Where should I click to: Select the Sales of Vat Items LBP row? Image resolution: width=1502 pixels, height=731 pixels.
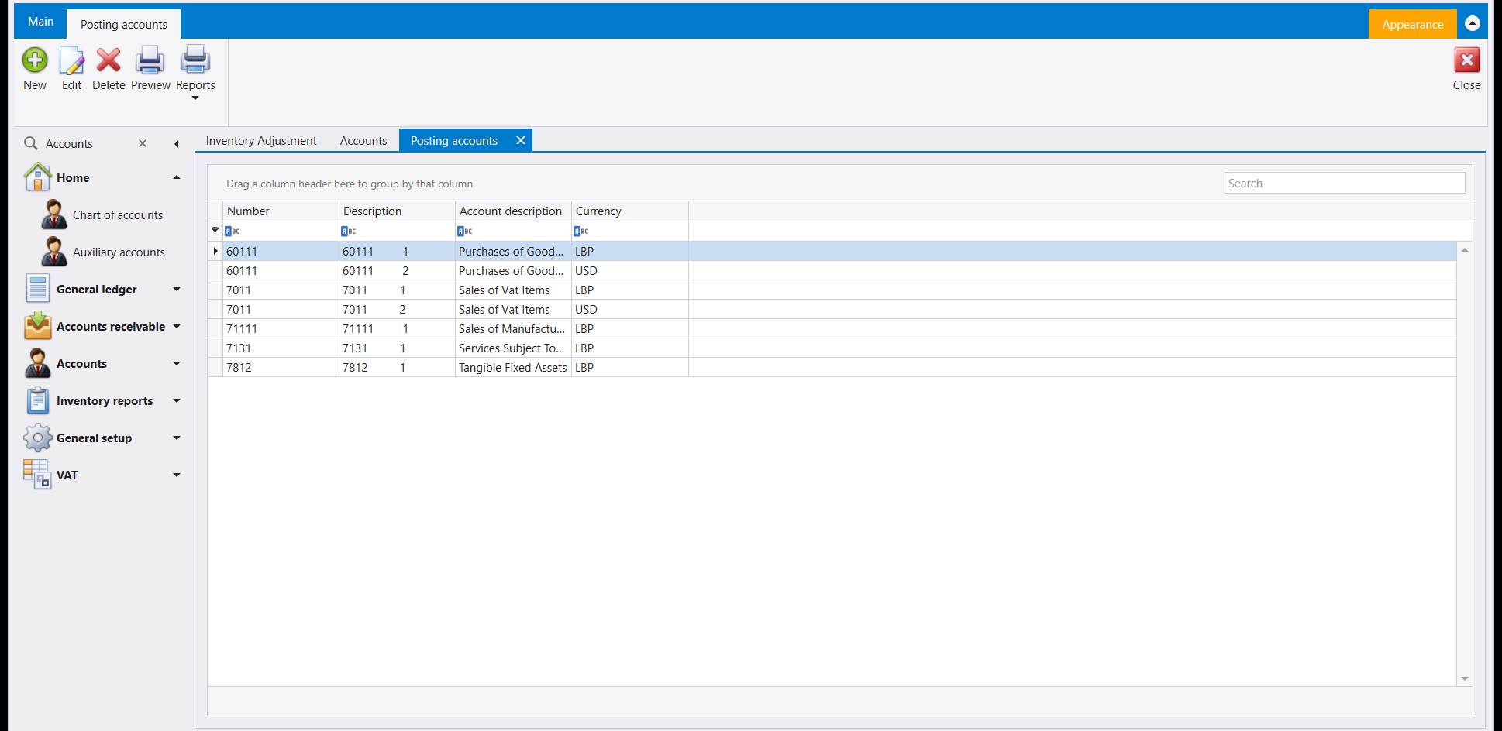pos(832,290)
